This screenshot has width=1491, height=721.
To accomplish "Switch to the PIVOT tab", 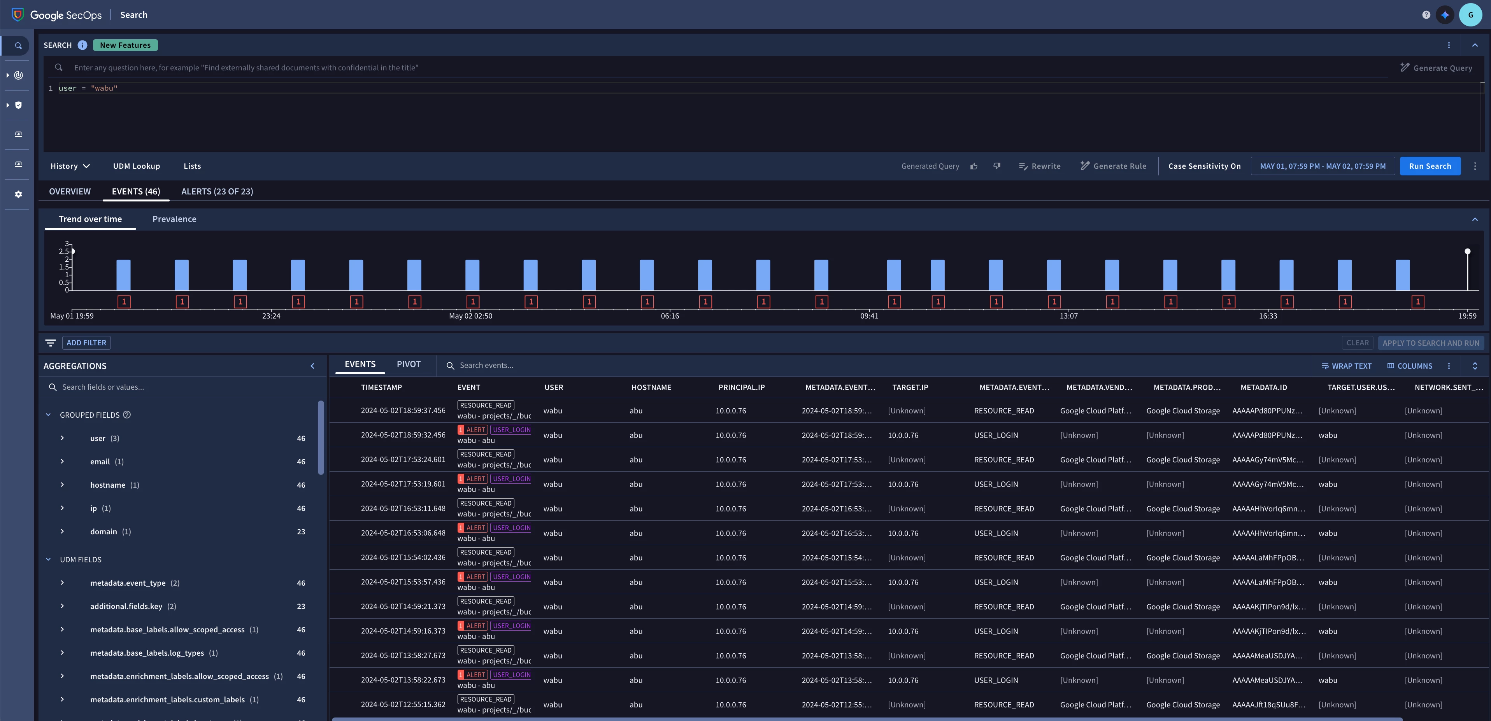I will click(409, 364).
